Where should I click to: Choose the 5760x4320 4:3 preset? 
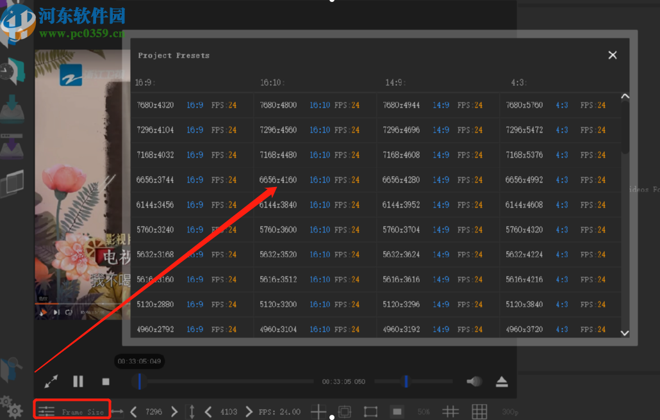[x=524, y=230]
